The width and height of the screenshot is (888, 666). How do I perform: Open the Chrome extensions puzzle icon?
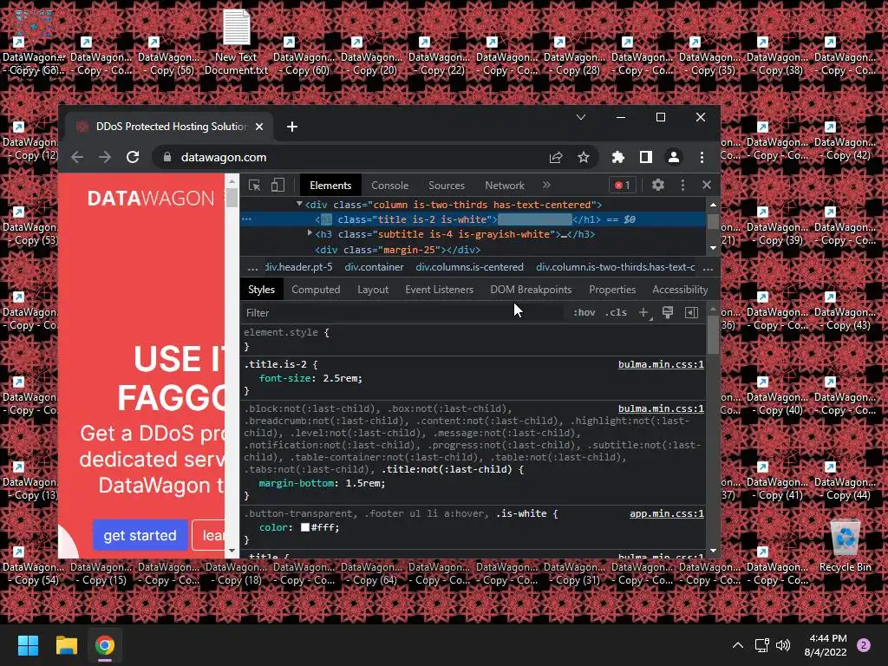click(x=617, y=157)
